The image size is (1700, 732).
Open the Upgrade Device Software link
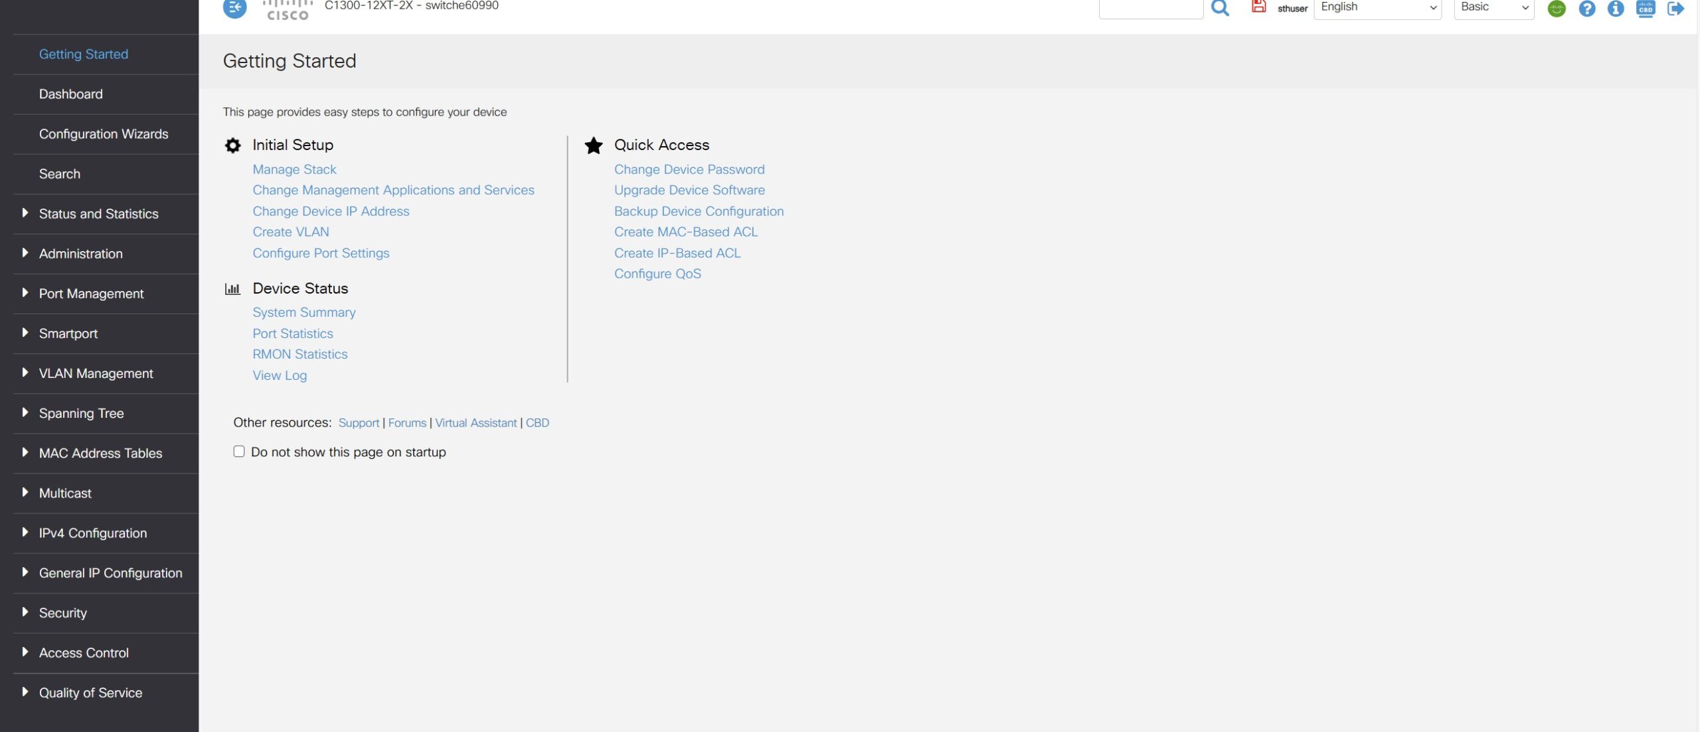point(689,190)
